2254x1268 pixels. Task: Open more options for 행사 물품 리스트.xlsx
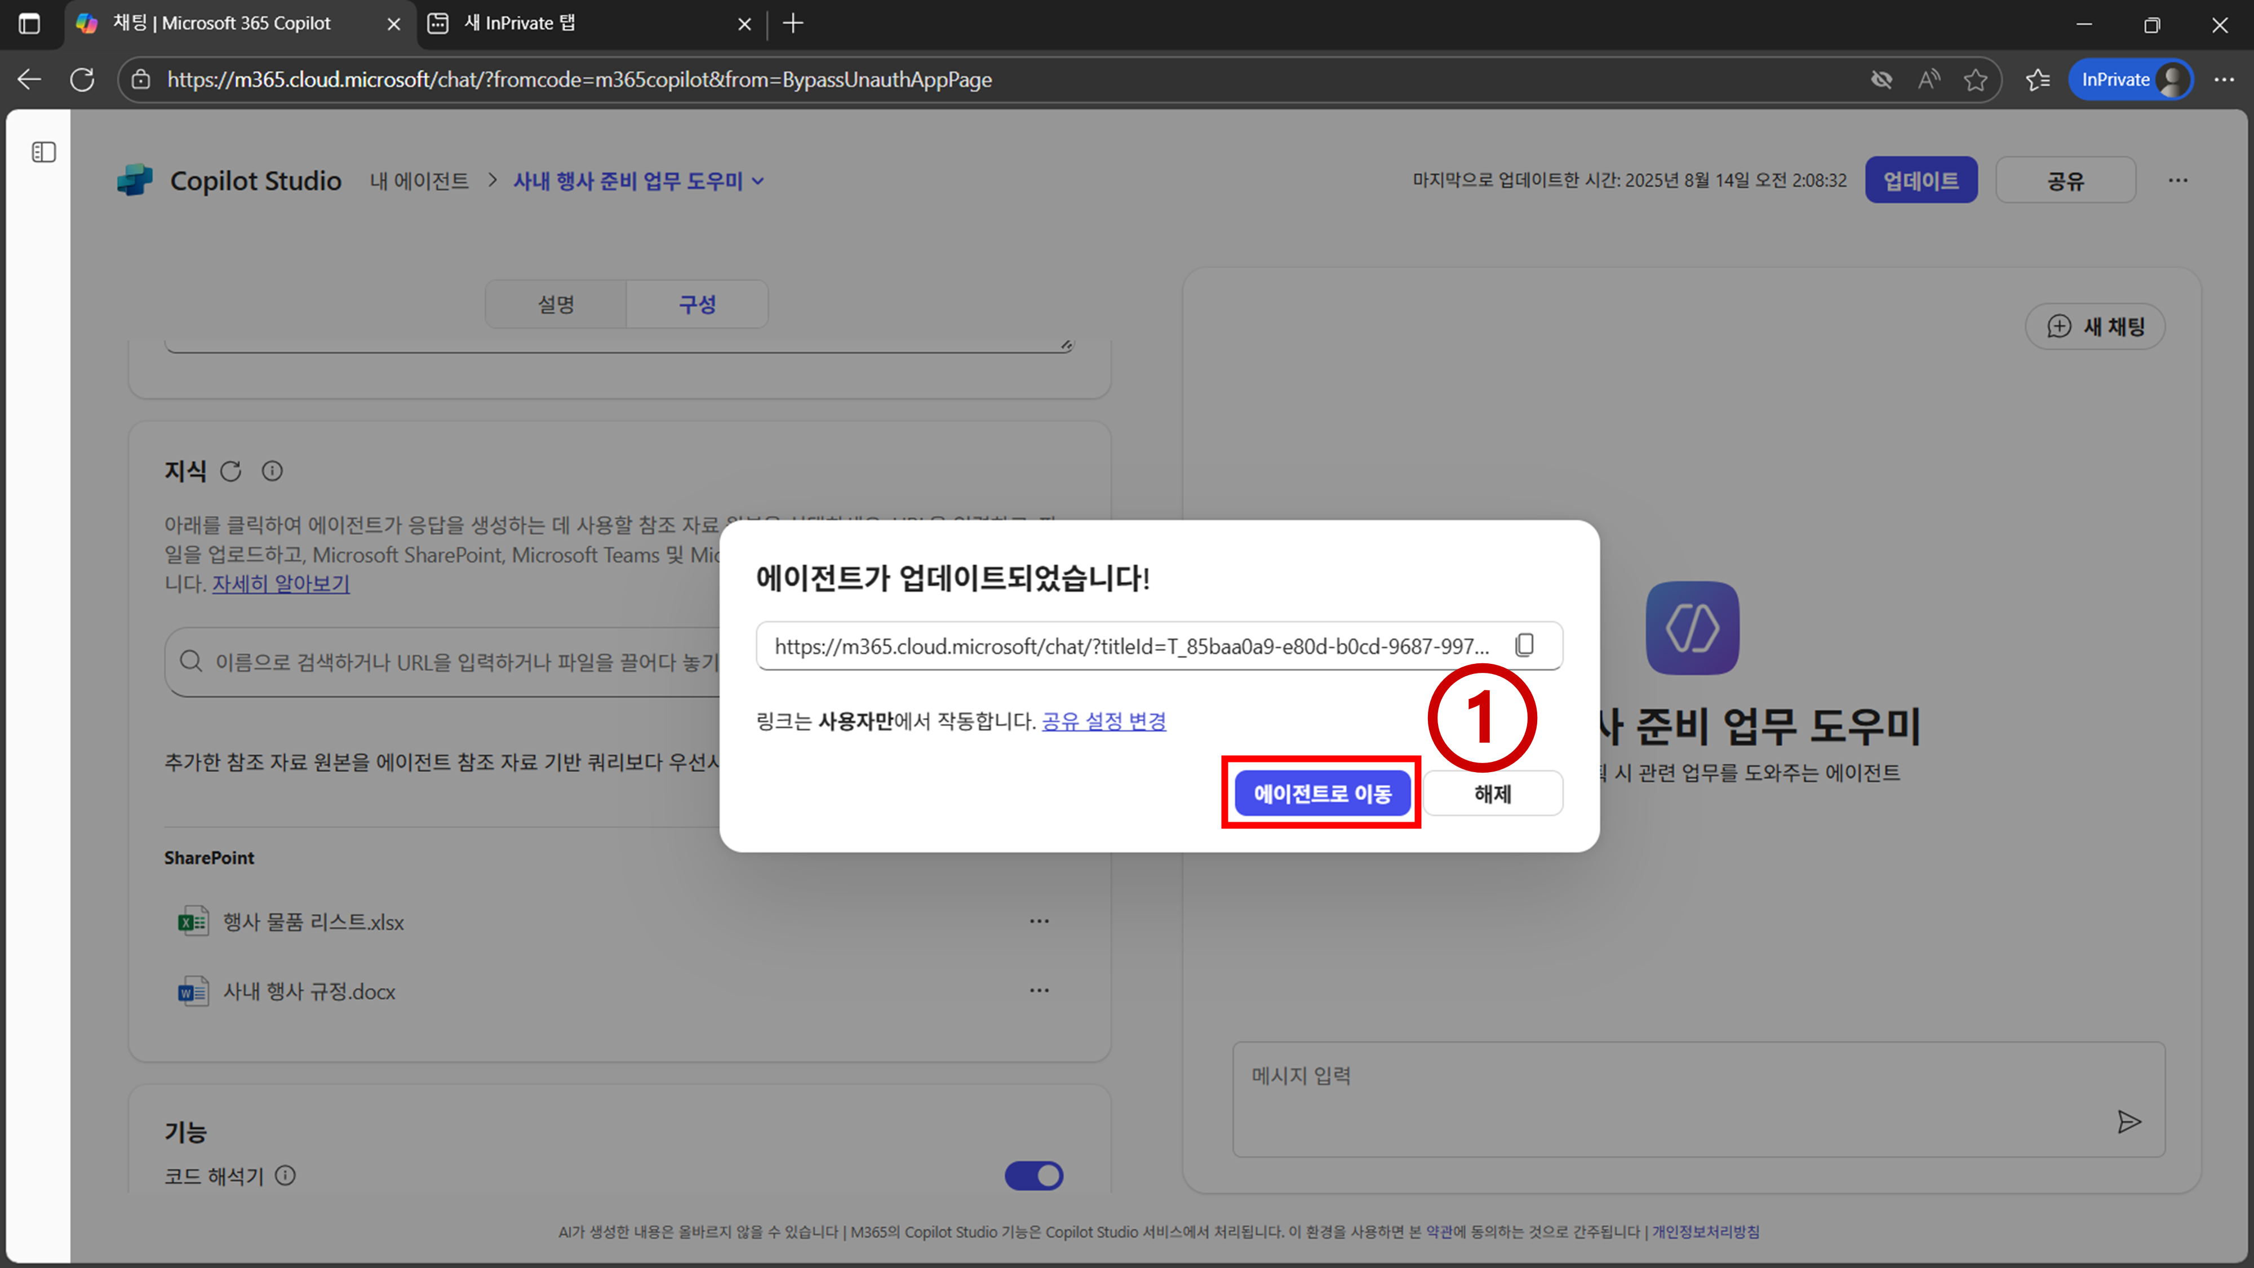(1039, 921)
